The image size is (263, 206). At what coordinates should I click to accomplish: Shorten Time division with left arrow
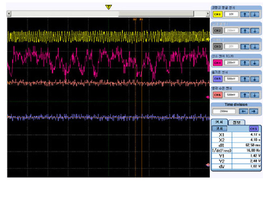tap(243, 111)
